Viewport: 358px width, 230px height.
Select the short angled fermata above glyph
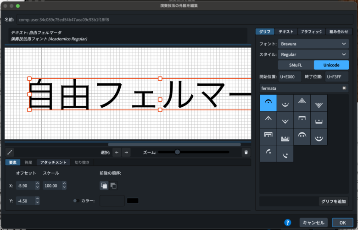pos(268,120)
